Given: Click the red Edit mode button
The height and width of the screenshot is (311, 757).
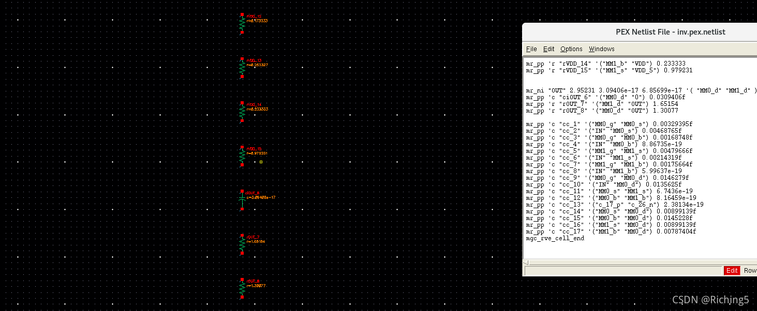Looking at the screenshot, I should pyautogui.click(x=732, y=271).
